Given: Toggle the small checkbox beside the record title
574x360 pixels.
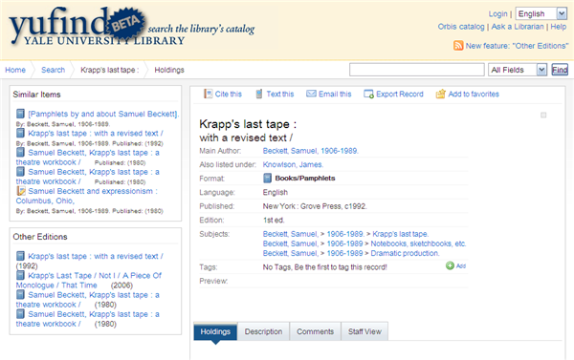Looking at the screenshot, I should point(543,116).
